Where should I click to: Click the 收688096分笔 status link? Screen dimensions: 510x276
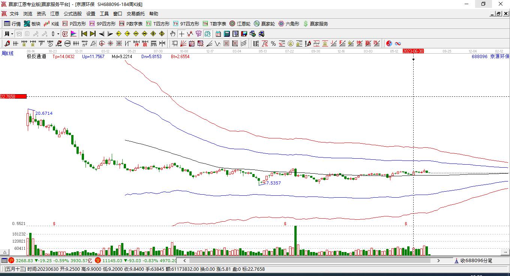pos(475,261)
